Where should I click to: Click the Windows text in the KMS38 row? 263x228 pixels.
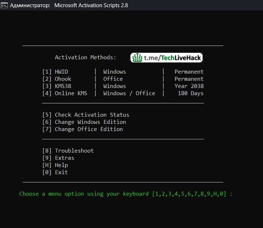[x=115, y=86]
